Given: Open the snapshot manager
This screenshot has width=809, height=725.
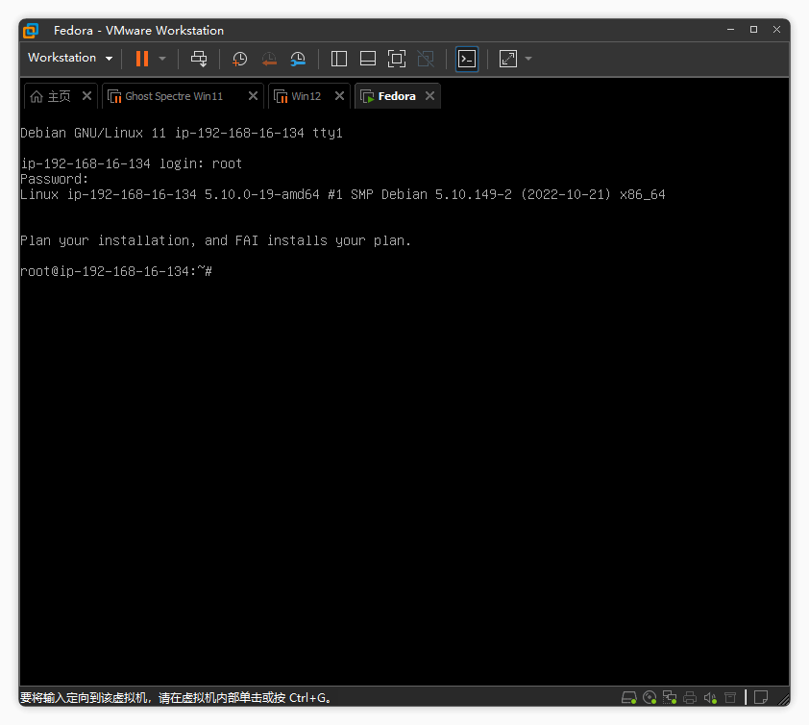Looking at the screenshot, I should pyautogui.click(x=298, y=59).
